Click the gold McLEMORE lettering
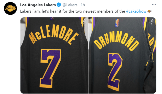Image resolution: width=162 pixels, height=94 pixels. (x=54, y=35)
